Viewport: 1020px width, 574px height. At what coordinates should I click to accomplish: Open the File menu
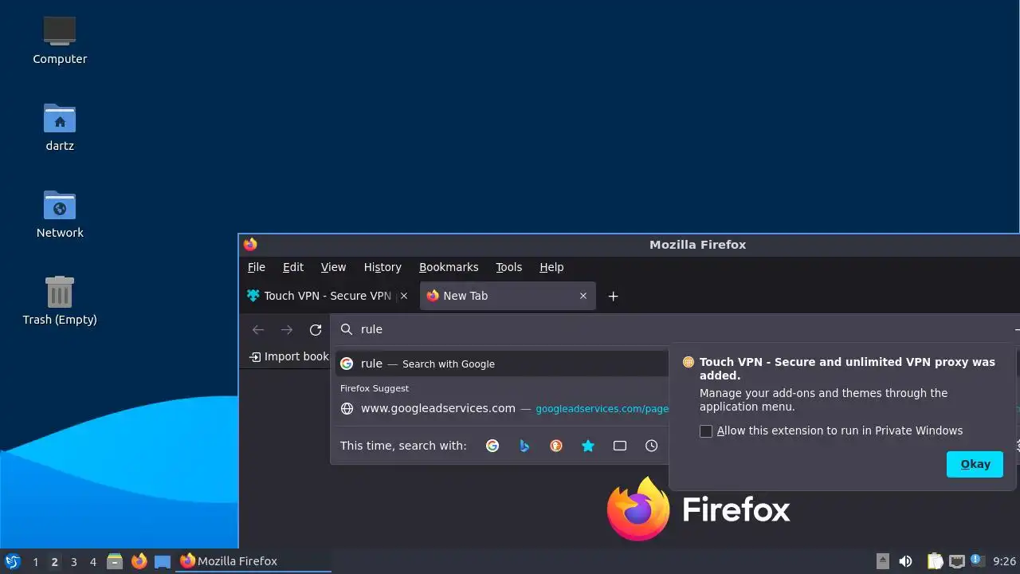[257, 267]
